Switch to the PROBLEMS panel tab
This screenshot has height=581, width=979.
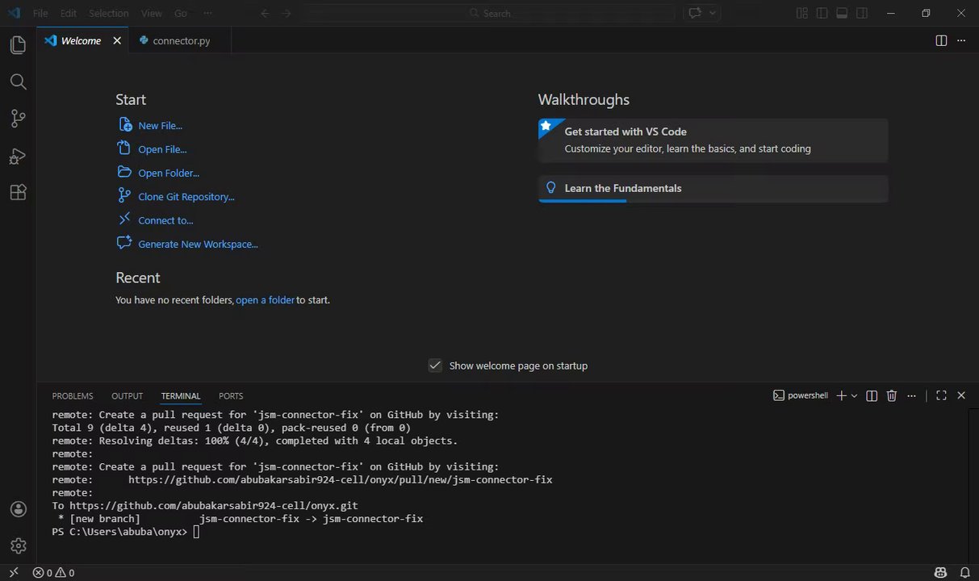coord(73,396)
